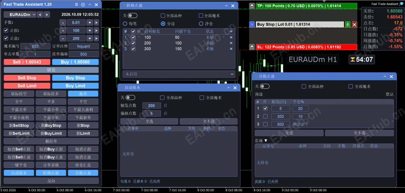Click the 锁仓 button

51,70
